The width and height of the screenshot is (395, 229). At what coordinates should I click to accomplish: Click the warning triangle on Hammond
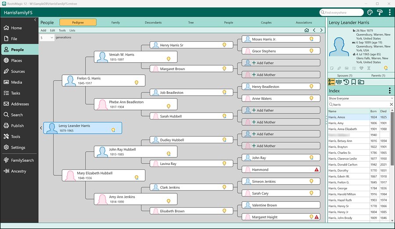tap(316, 169)
